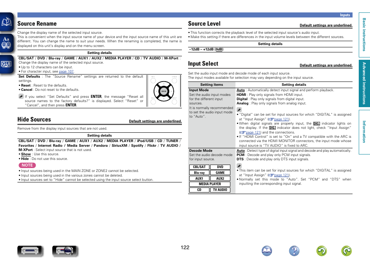The height and width of the screenshot is (262, 370).
Task: Click the DVD source box
Action: point(220,167)
